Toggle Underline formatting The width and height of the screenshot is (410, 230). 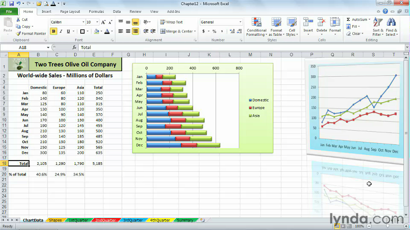[68, 31]
